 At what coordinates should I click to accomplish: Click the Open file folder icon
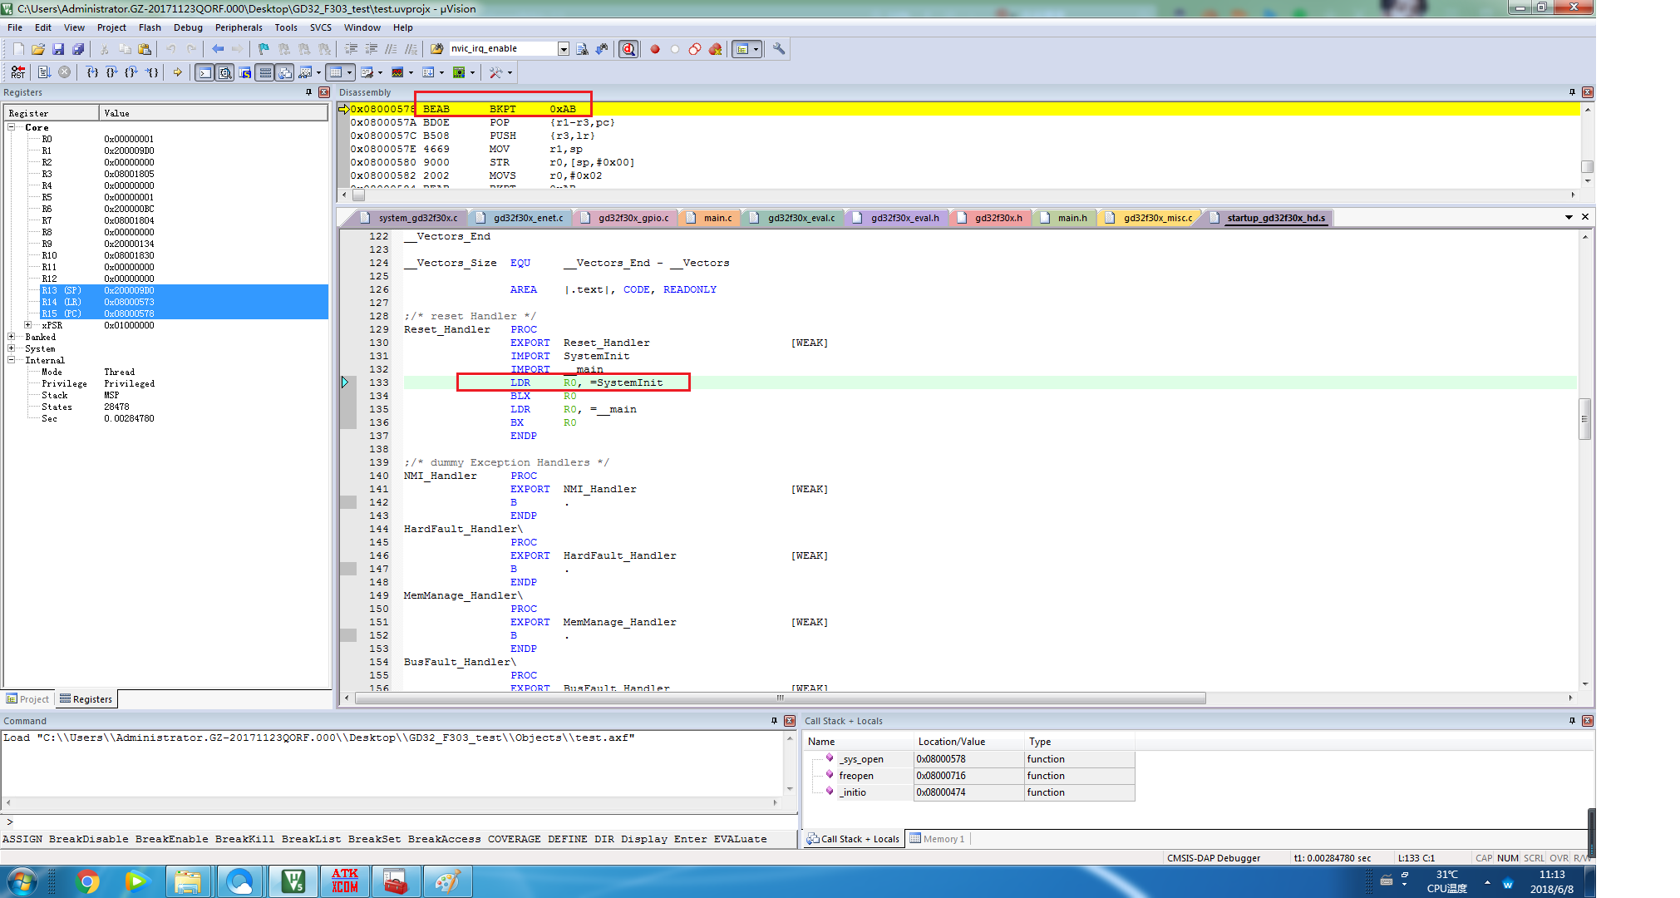click(38, 49)
